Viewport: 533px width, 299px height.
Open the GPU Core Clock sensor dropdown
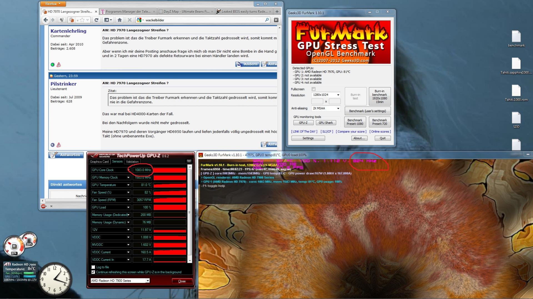(x=128, y=170)
